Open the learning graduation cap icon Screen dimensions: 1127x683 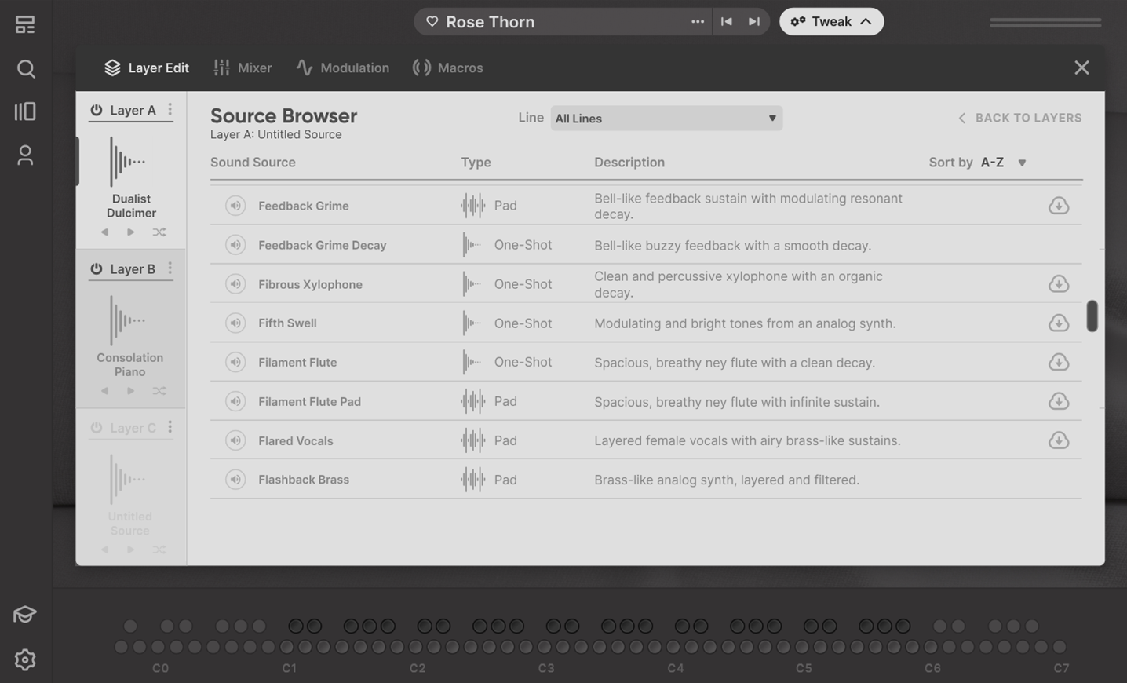[x=25, y=615]
